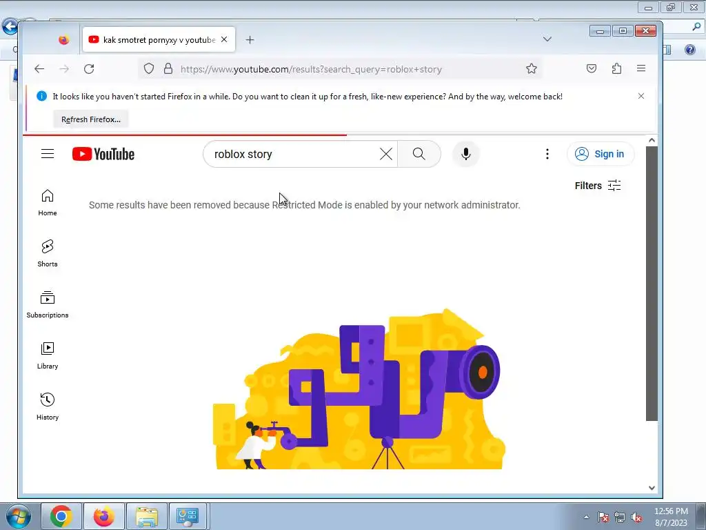Open Windows Explorer from taskbar
706x530 pixels.
point(147,516)
